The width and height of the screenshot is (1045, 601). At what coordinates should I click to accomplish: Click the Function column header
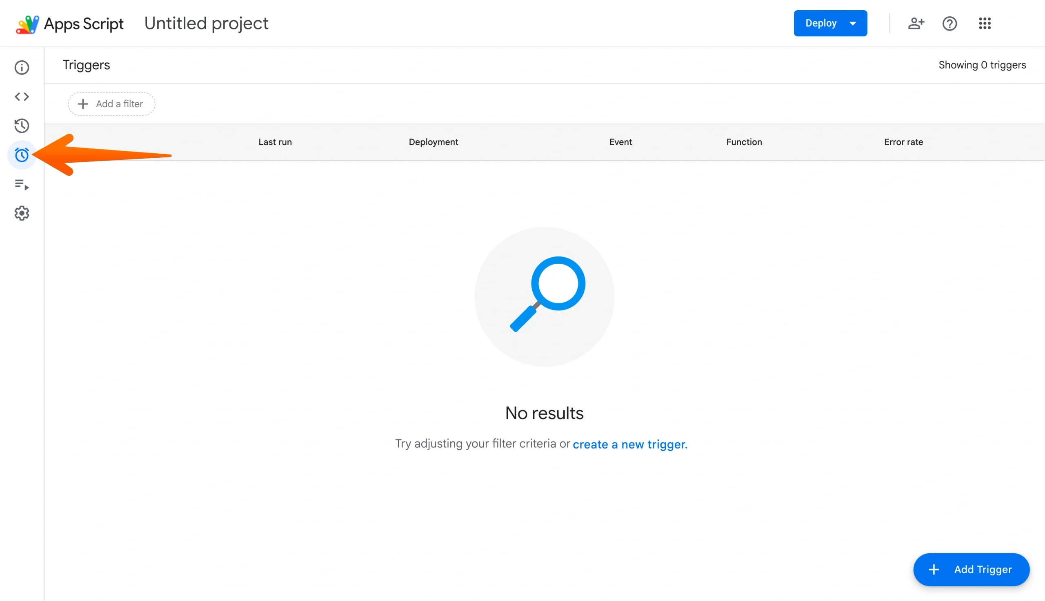pos(744,142)
